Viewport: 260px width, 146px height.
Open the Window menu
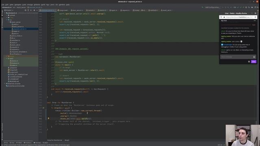tap(62, 4)
